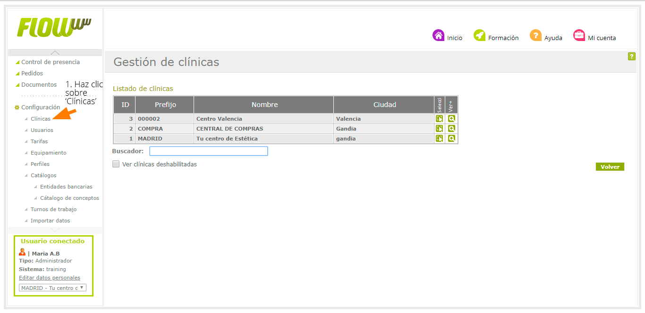Click the Volver button

610,167
